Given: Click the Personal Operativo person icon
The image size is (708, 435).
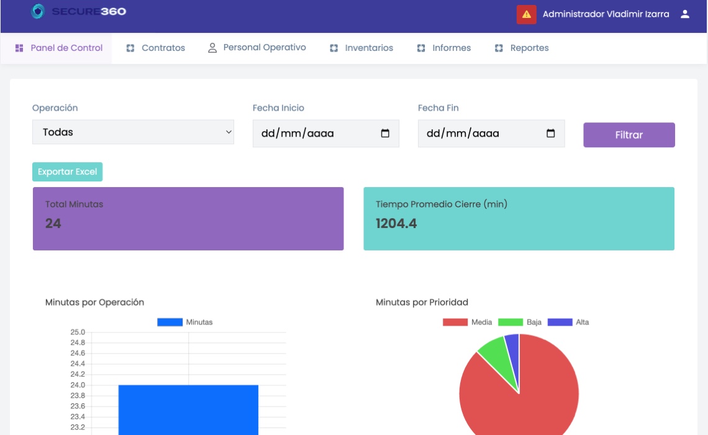Looking at the screenshot, I should click(212, 48).
